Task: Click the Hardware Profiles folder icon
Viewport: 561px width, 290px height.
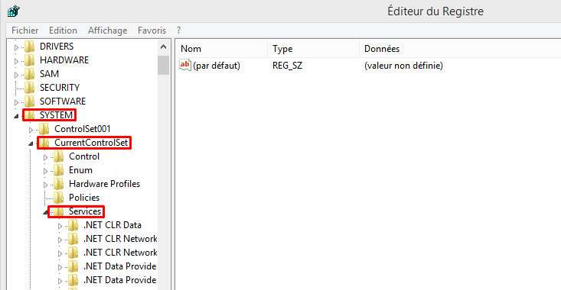Action: click(59, 184)
